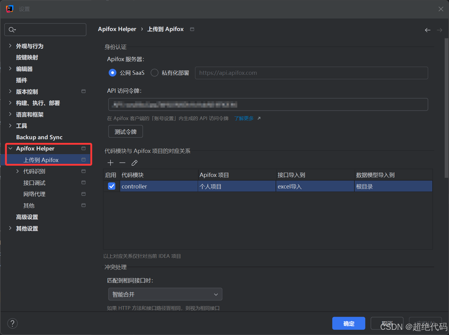Click the search magnifier icon
The width and height of the screenshot is (449, 335).
pos(12,29)
